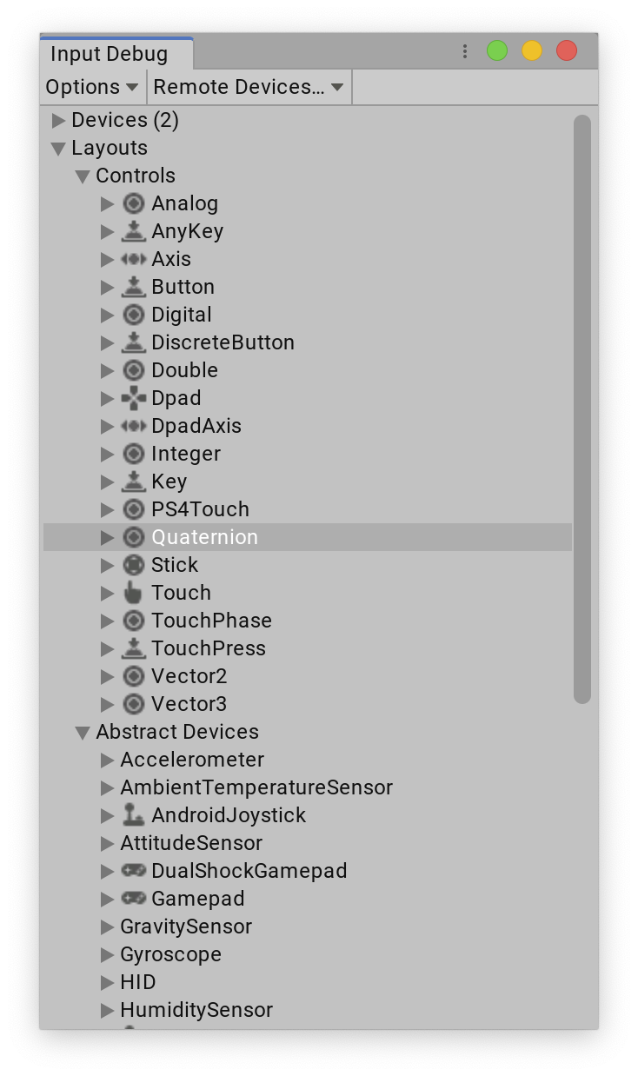Click the Gamepad layout icon
The image size is (638, 1076).
pos(133,899)
